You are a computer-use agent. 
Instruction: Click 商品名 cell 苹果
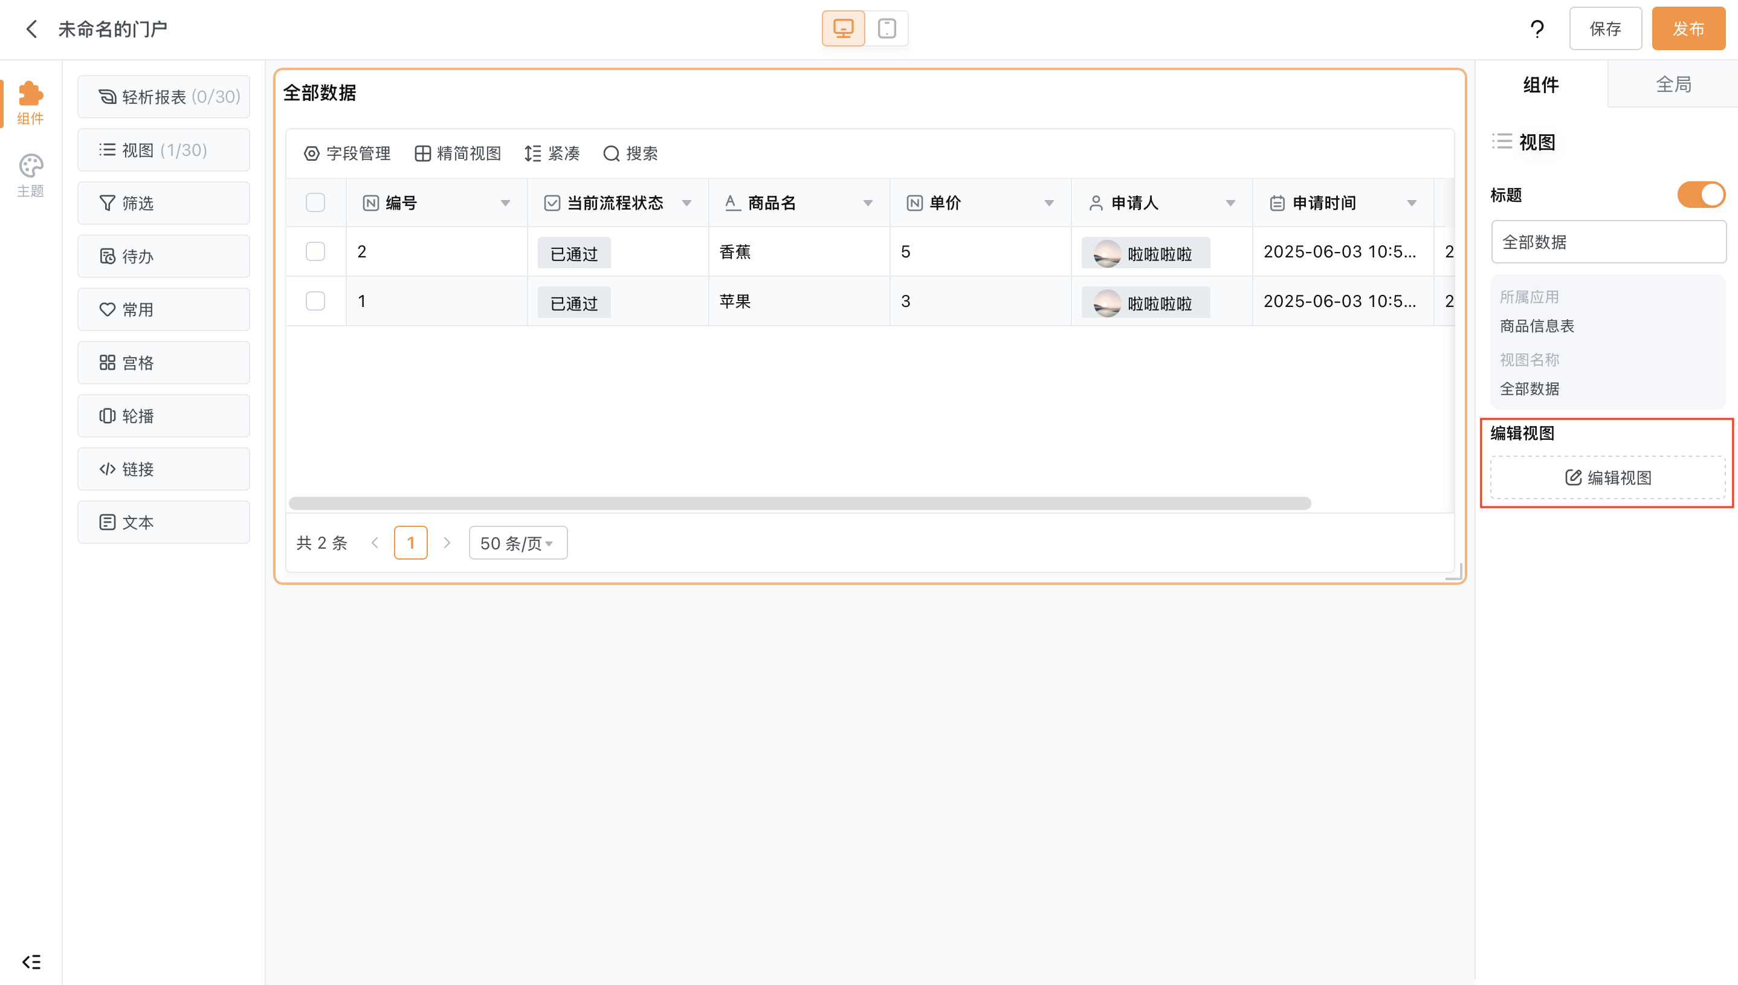pos(799,301)
